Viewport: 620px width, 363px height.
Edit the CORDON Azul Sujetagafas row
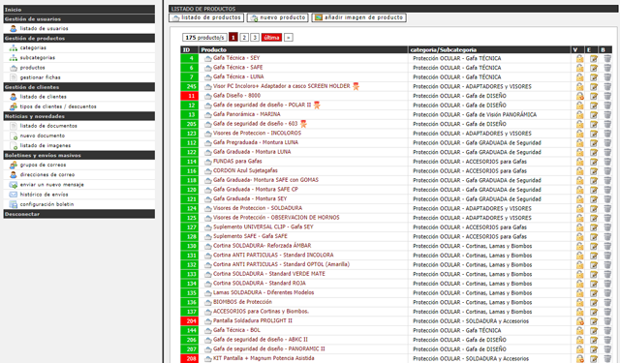(594, 171)
